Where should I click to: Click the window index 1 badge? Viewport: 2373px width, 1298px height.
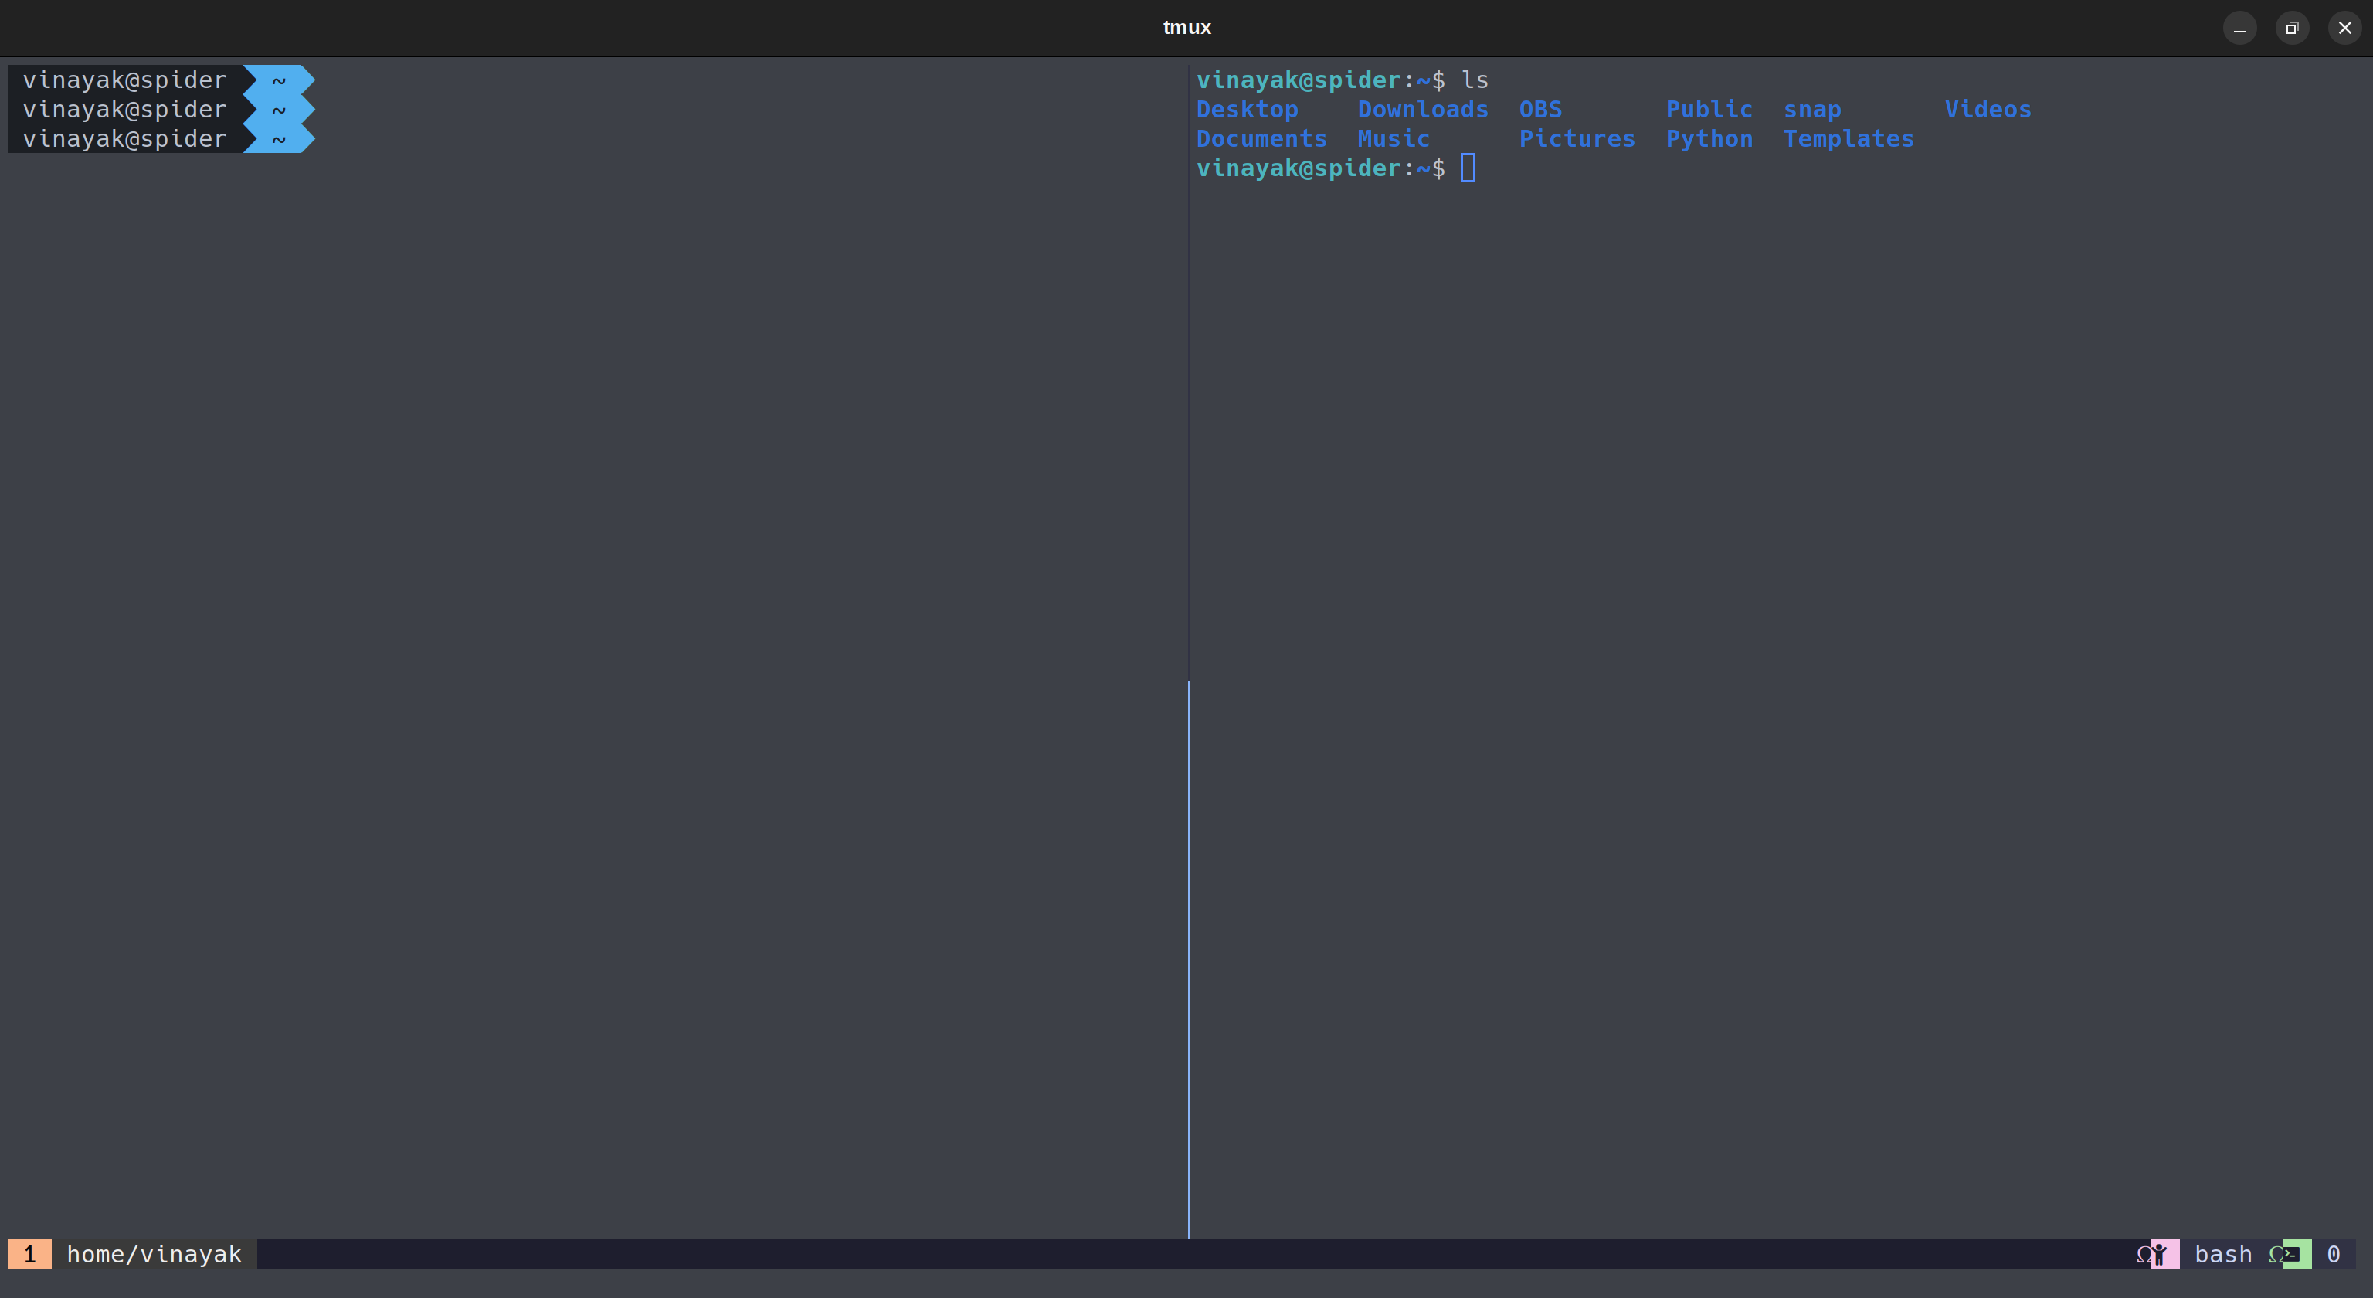[29, 1254]
